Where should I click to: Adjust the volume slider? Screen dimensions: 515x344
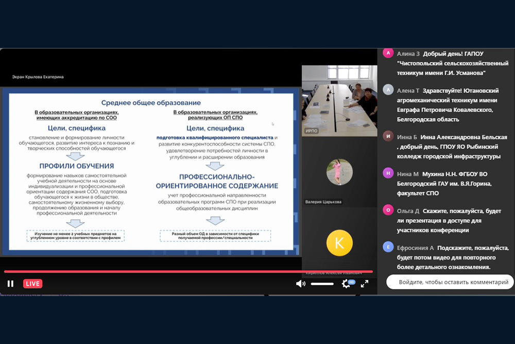[x=322, y=284]
